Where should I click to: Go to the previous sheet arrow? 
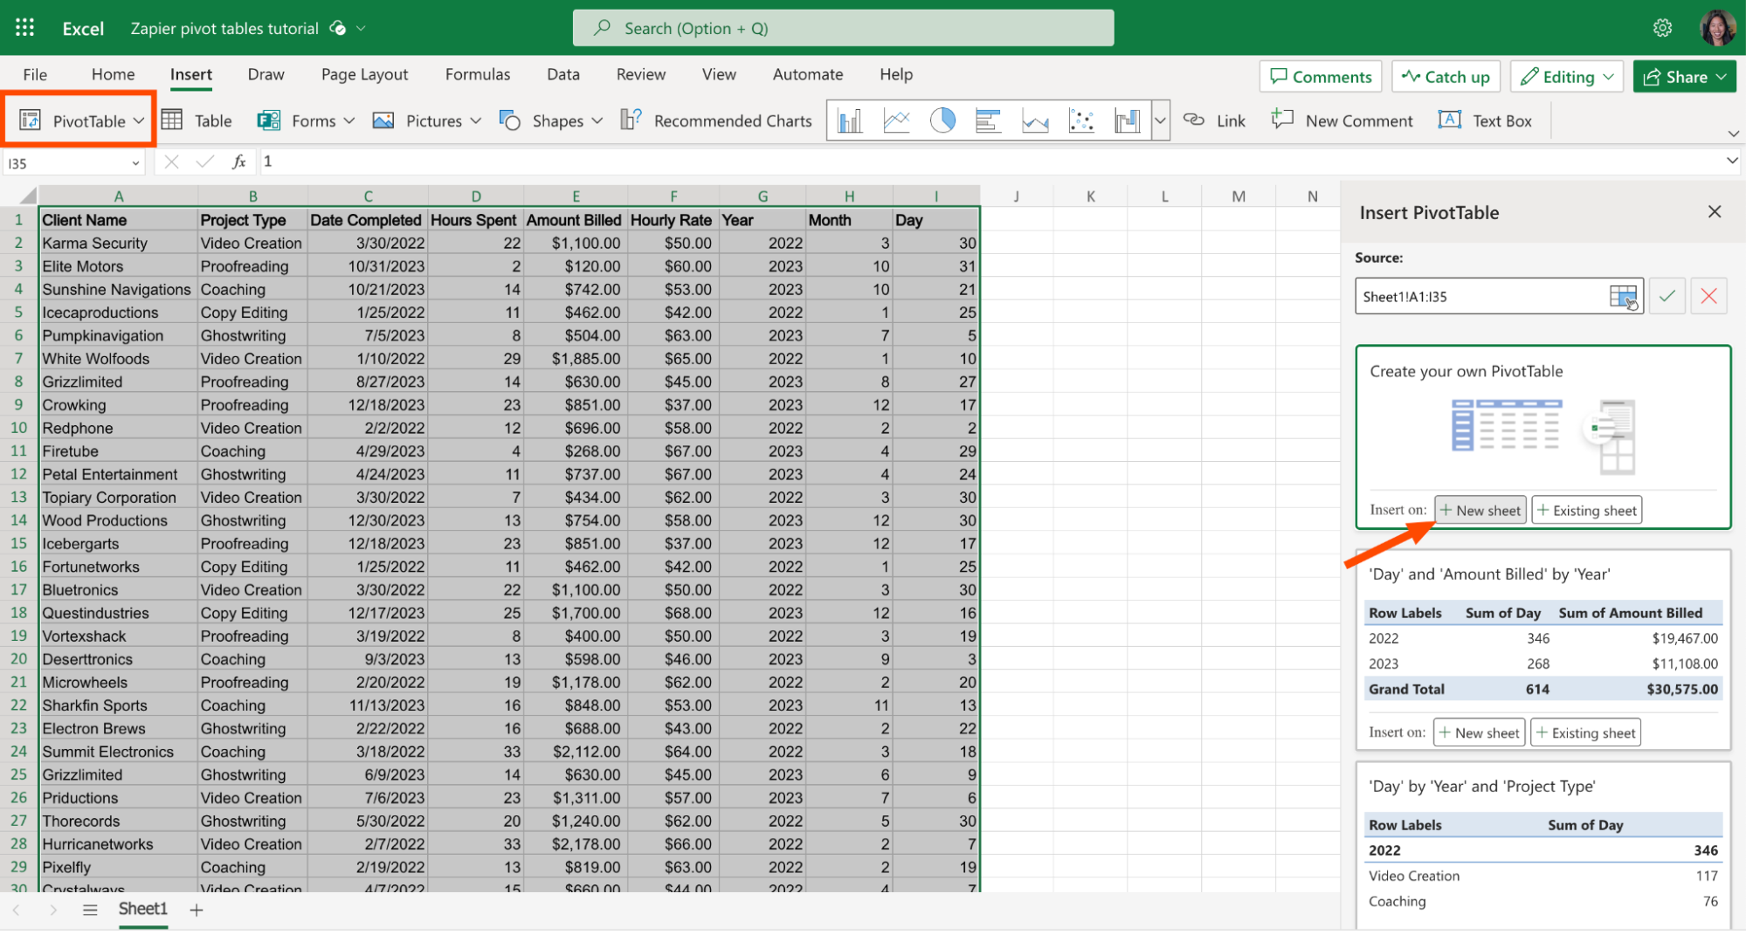coord(17,910)
